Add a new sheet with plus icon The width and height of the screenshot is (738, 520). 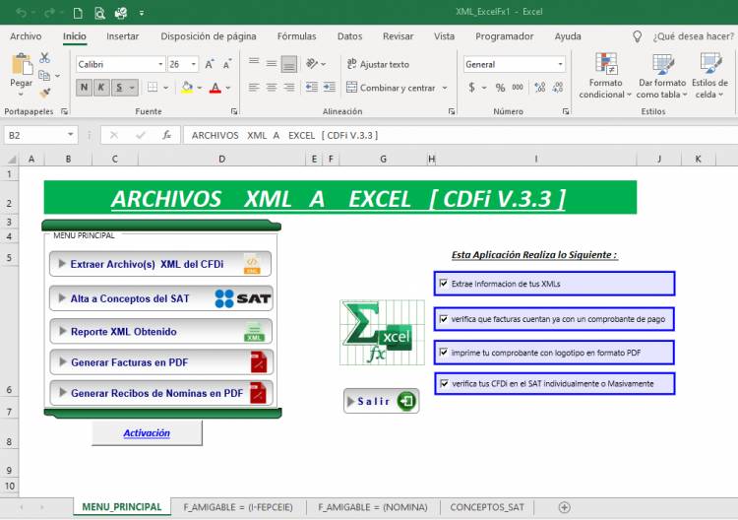(x=564, y=507)
